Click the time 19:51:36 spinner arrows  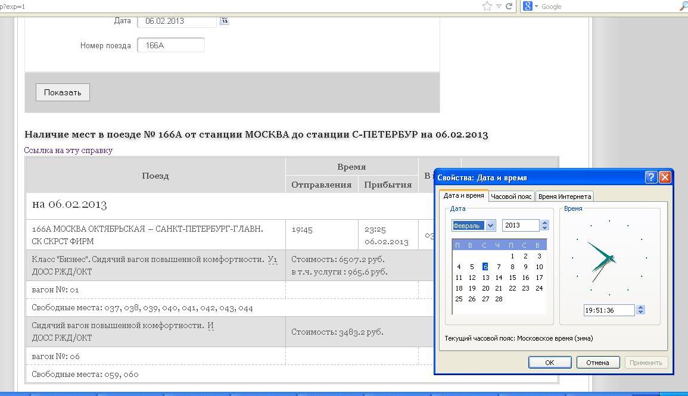click(x=640, y=310)
